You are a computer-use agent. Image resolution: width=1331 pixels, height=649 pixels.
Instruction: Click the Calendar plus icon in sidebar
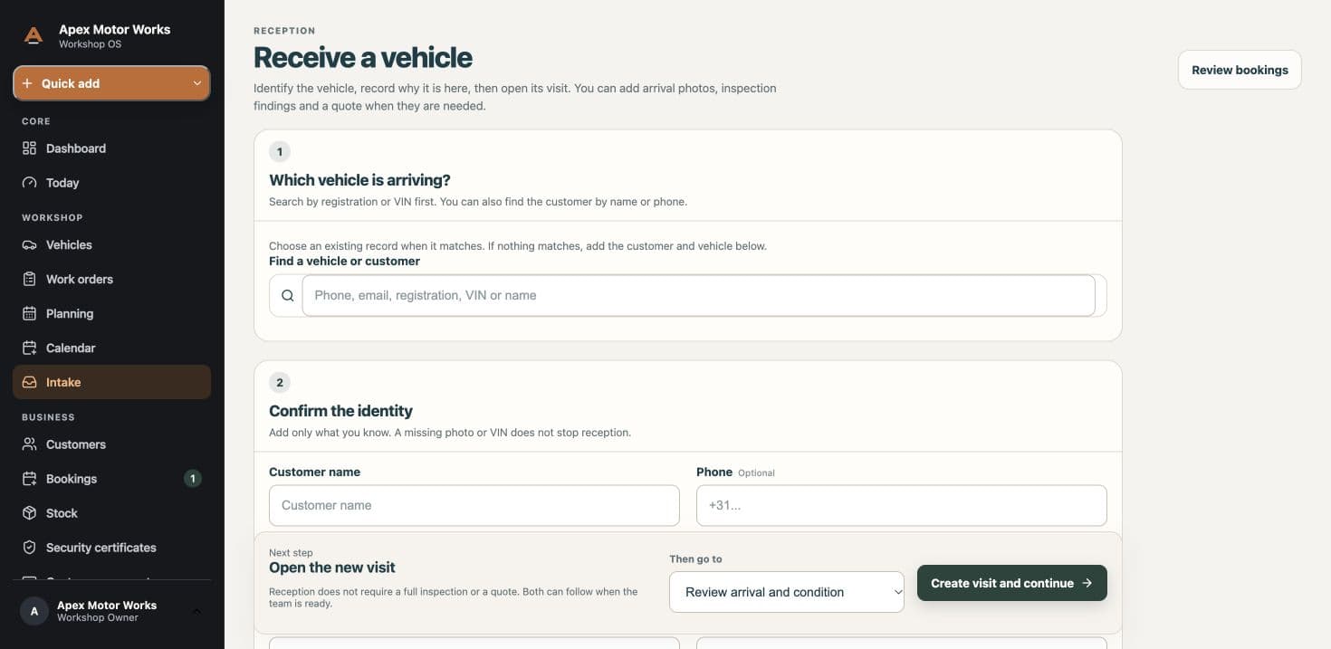[29, 348]
